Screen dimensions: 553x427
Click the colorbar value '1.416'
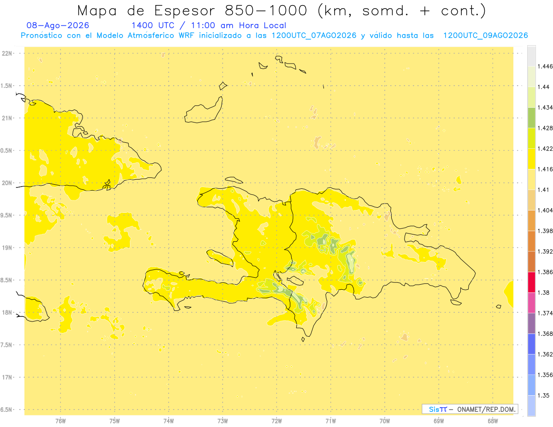pyautogui.click(x=545, y=169)
